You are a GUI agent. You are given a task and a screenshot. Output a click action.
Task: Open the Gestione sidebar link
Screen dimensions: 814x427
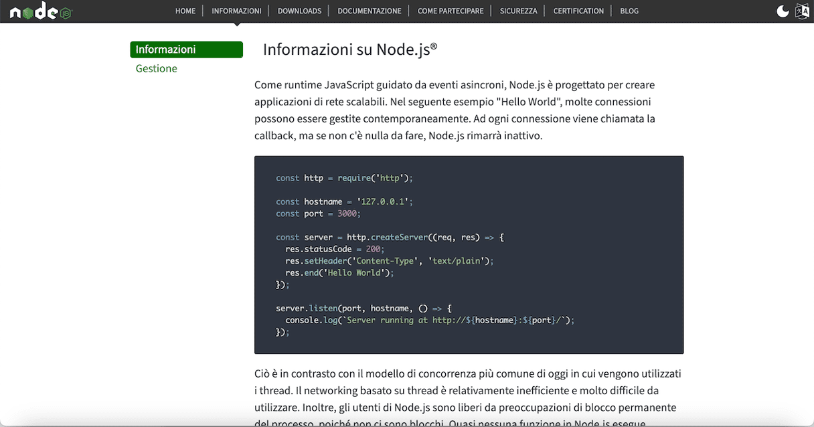click(x=156, y=69)
